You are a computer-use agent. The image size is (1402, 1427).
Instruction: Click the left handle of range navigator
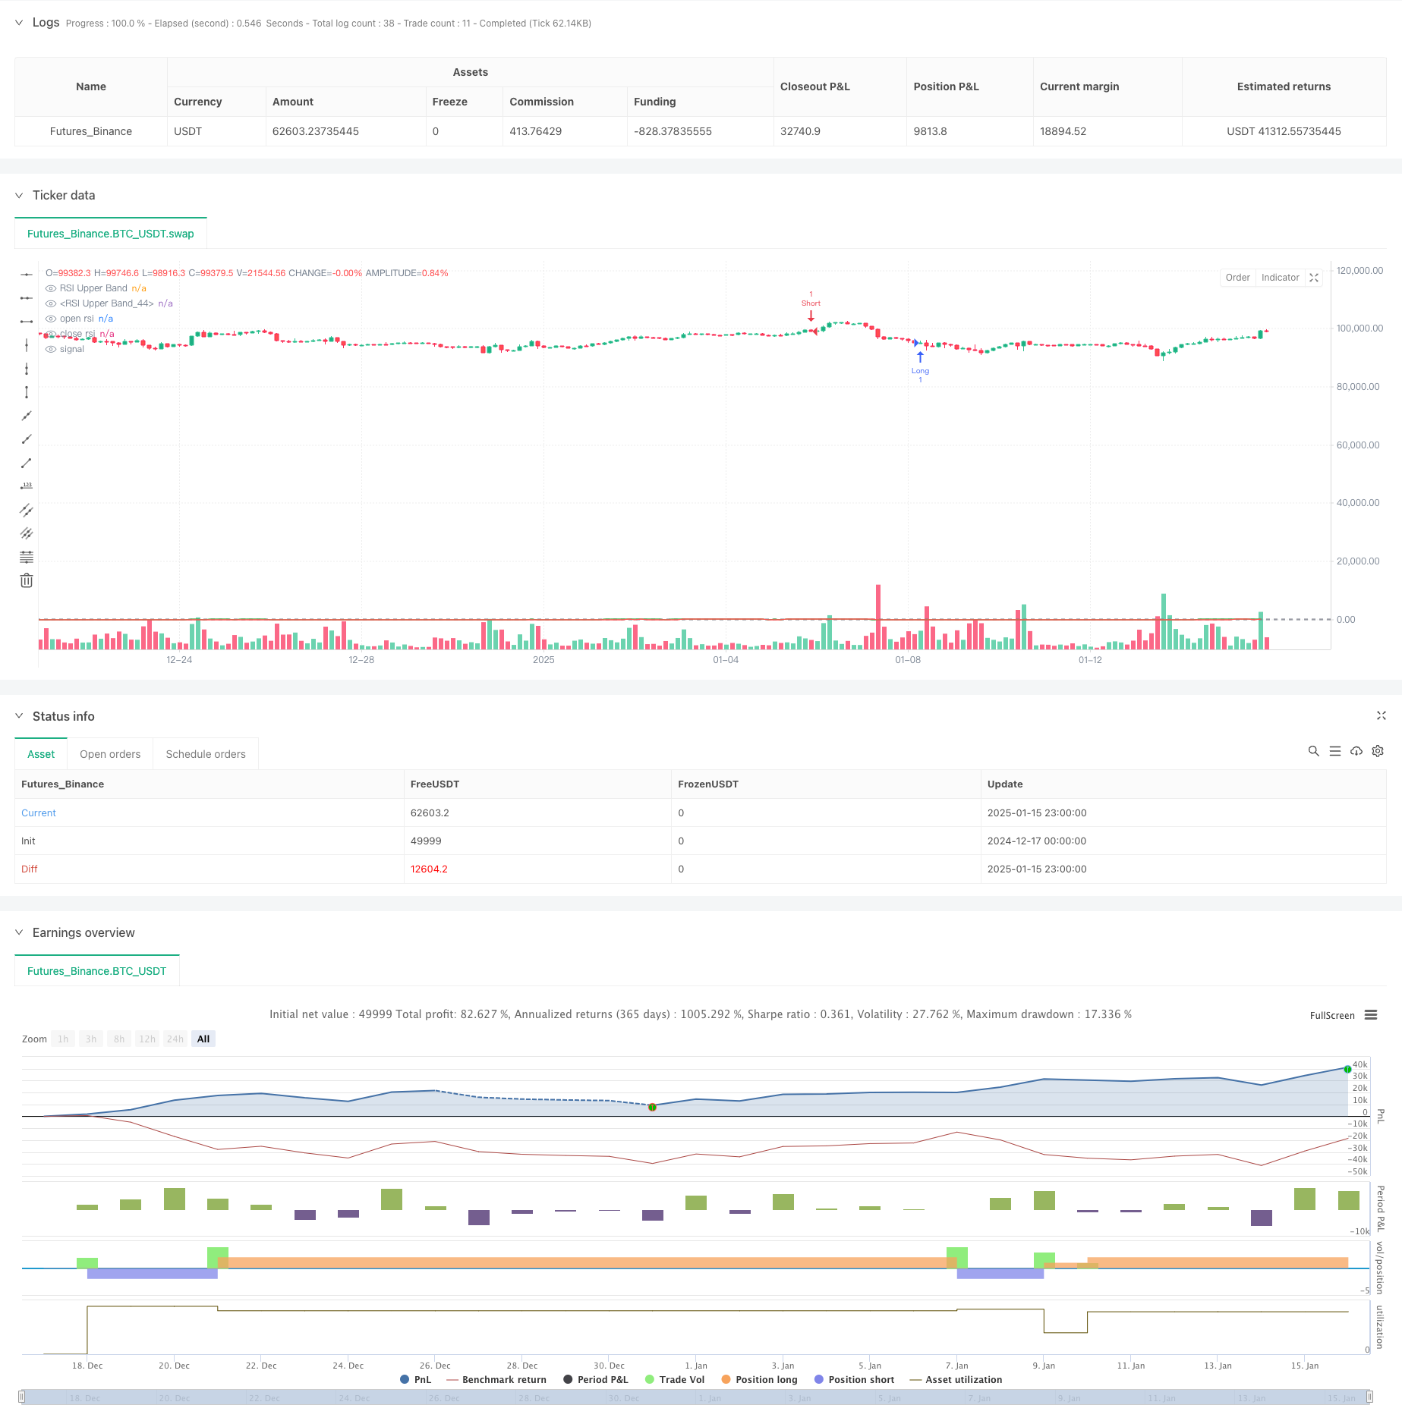coord(22,1397)
